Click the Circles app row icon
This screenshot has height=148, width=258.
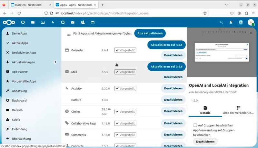[x=67, y=111]
